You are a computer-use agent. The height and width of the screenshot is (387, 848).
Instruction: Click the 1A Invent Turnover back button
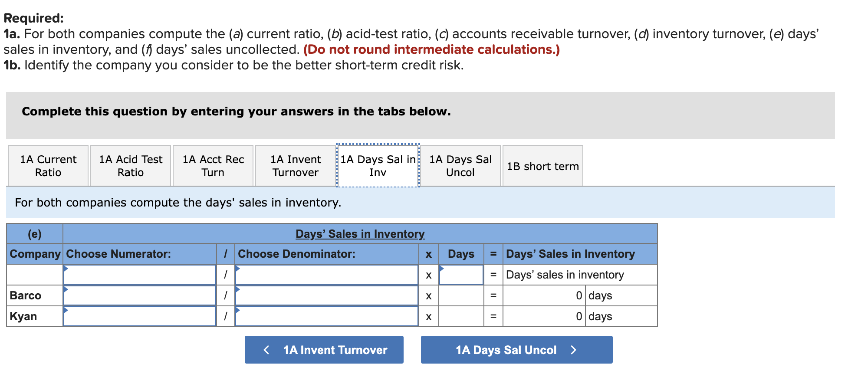324,350
